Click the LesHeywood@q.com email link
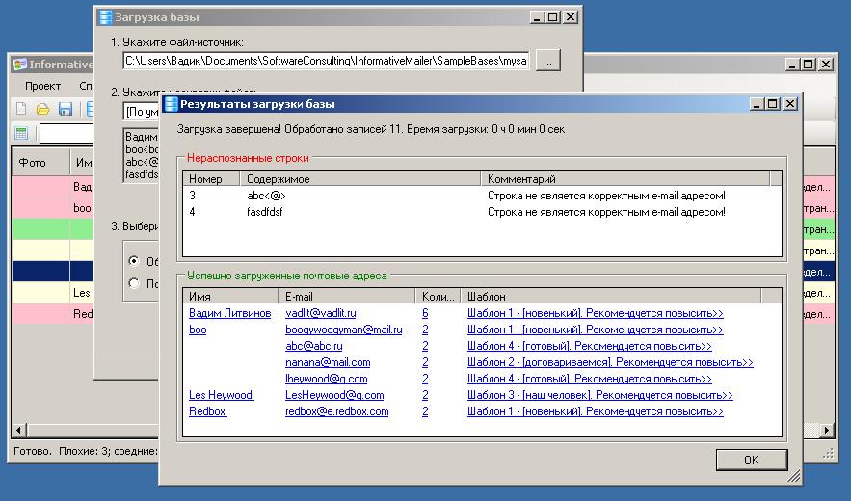Image resolution: width=851 pixels, height=501 pixels. (x=334, y=395)
